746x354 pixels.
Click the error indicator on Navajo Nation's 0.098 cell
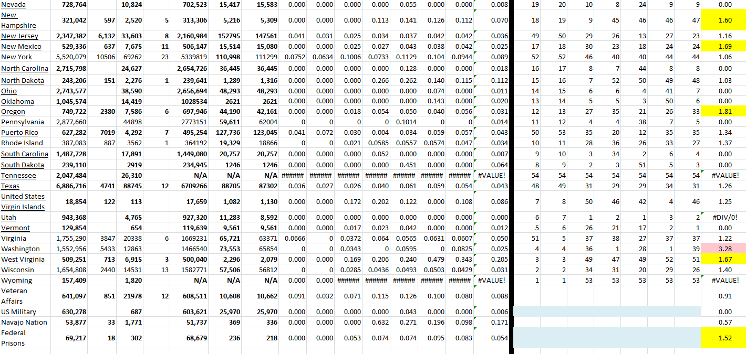click(475, 319)
